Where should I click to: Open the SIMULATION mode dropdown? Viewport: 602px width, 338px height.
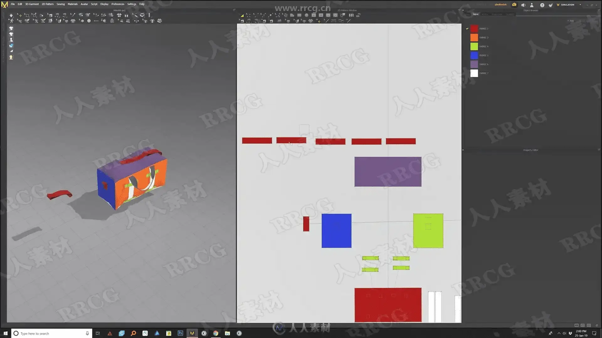[x=567, y=5]
